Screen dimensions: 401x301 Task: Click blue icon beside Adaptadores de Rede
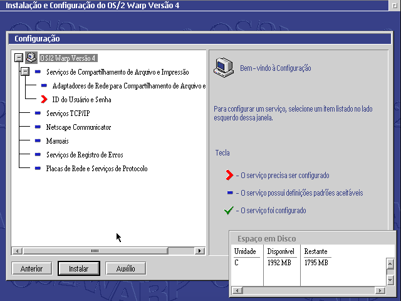click(x=44, y=85)
